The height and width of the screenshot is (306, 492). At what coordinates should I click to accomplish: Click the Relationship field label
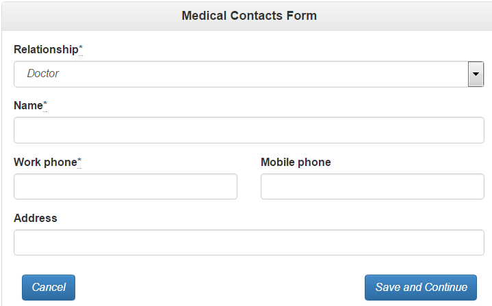point(46,50)
